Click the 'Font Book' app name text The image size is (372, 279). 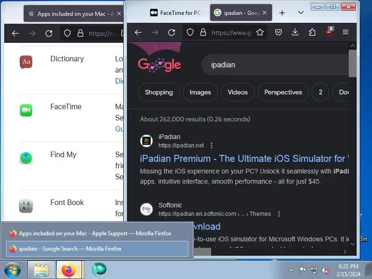67,203
